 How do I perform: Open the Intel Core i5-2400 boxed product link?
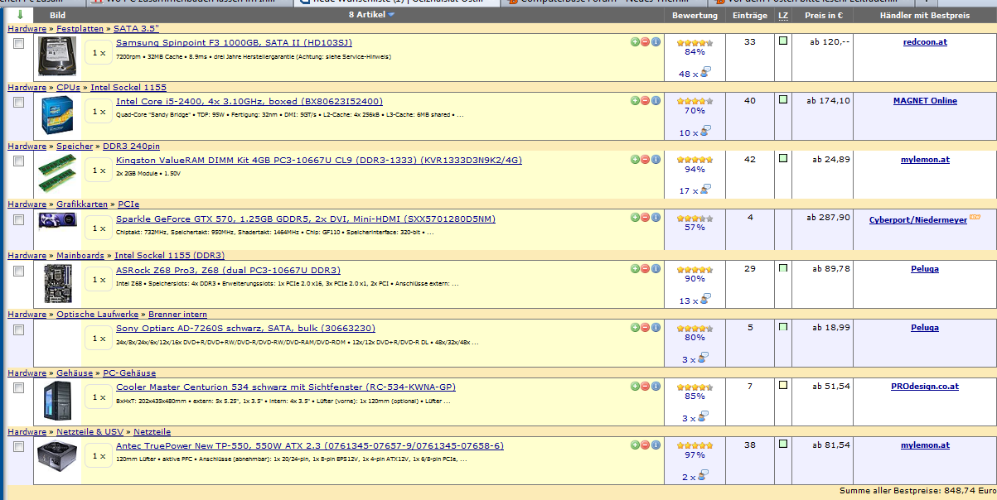click(249, 101)
